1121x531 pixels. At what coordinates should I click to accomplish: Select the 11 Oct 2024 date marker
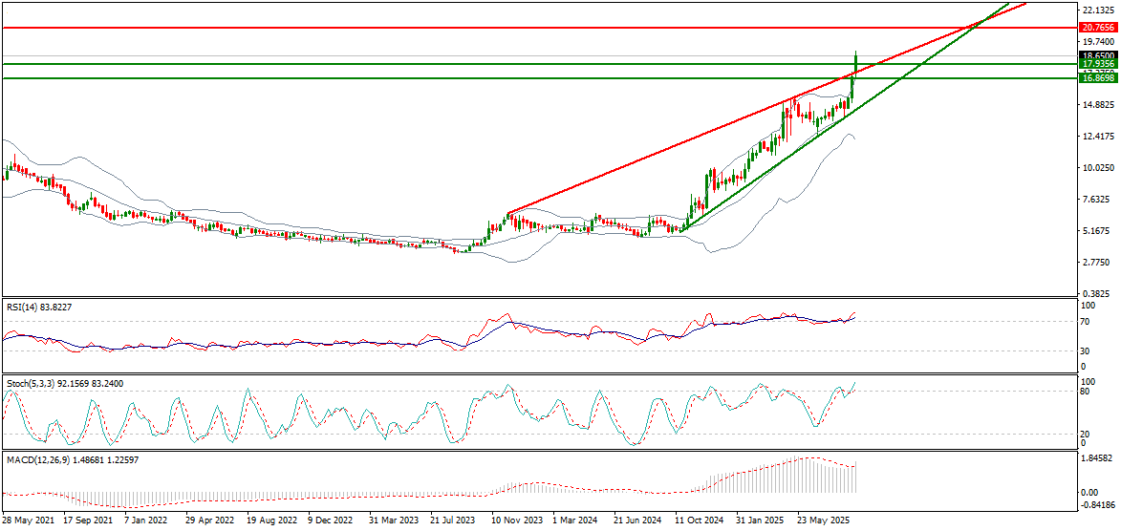pyautogui.click(x=700, y=521)
